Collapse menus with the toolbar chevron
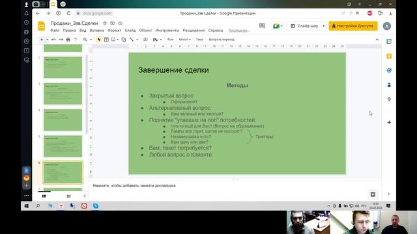417x234 pixels. click(x=377, y=40)
